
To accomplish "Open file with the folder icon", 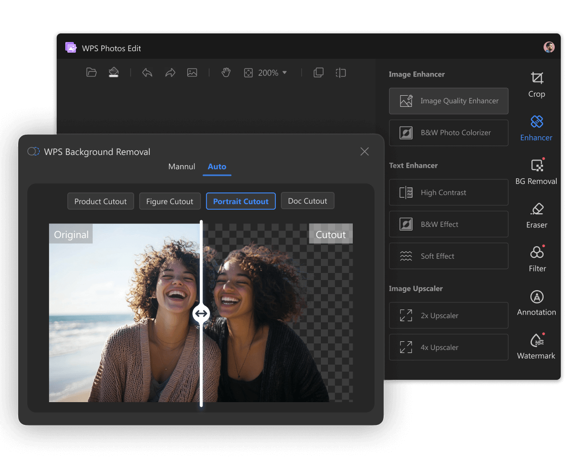I will click(x=91, y=72).
